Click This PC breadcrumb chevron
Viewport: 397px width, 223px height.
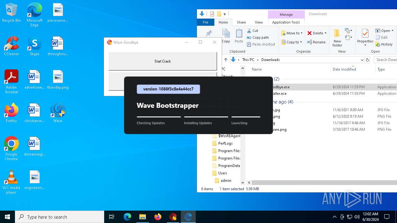(258, 60)
